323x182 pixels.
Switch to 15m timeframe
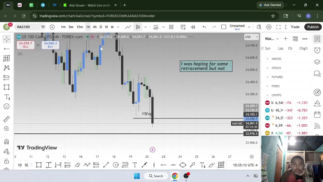(x=80, y=27)
